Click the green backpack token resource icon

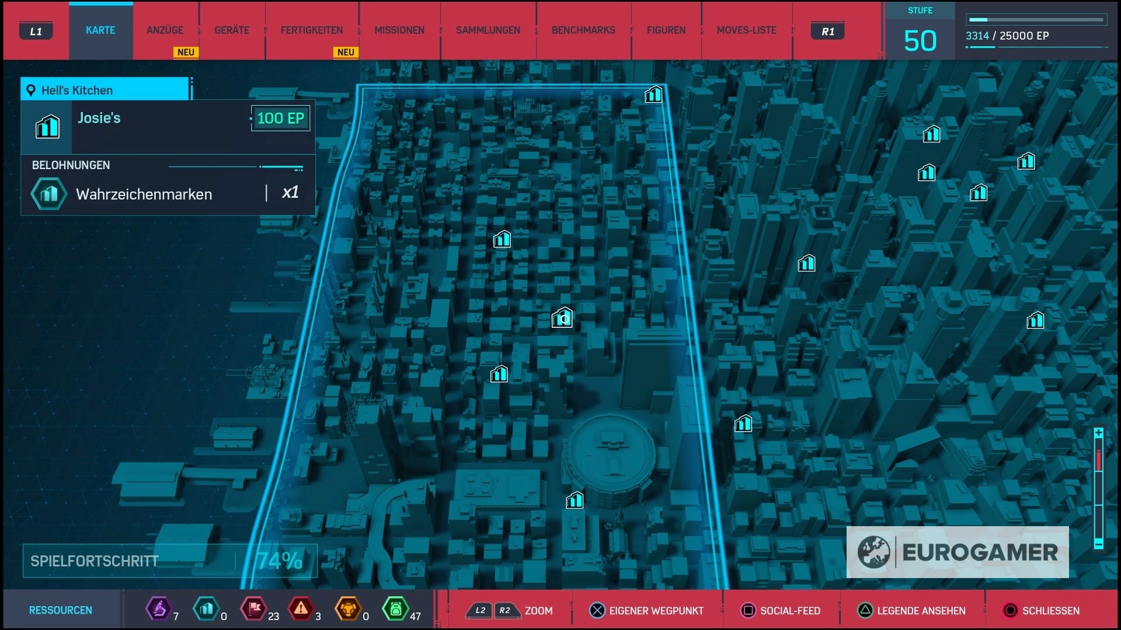pos(395,609)
